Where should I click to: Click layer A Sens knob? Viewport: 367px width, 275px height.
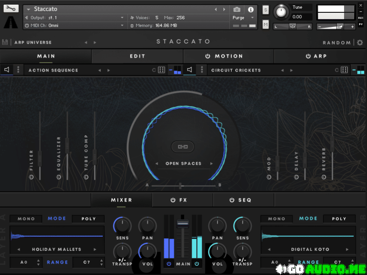[122, 225]
